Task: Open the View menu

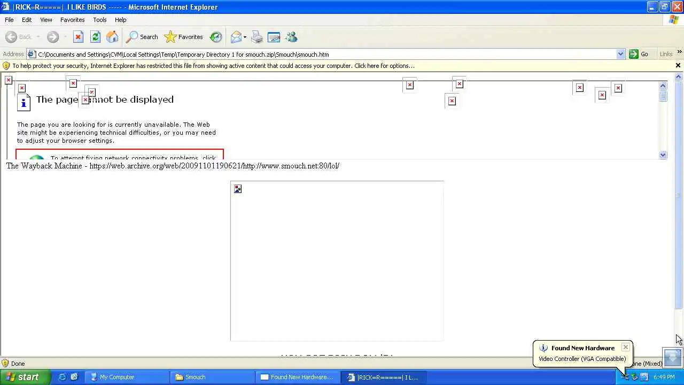Action: click(46, 20)
